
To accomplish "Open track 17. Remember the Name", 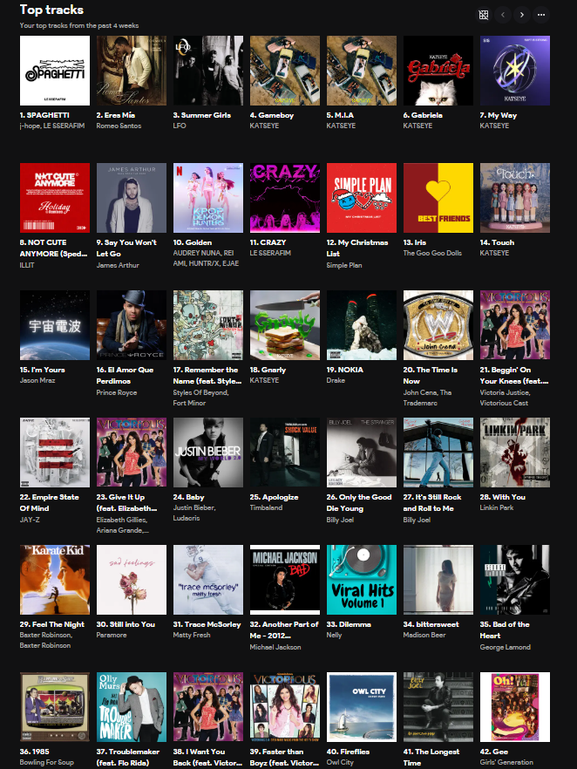I will point(207,375).
